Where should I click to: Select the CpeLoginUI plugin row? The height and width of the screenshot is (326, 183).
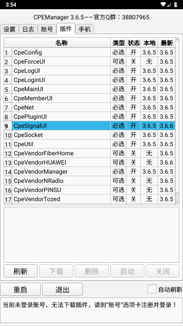pyautogui.click(x=89, y=80)
